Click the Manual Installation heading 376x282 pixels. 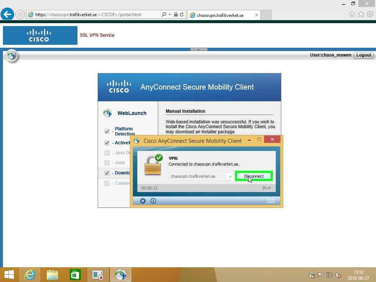[x=185, y=111]
